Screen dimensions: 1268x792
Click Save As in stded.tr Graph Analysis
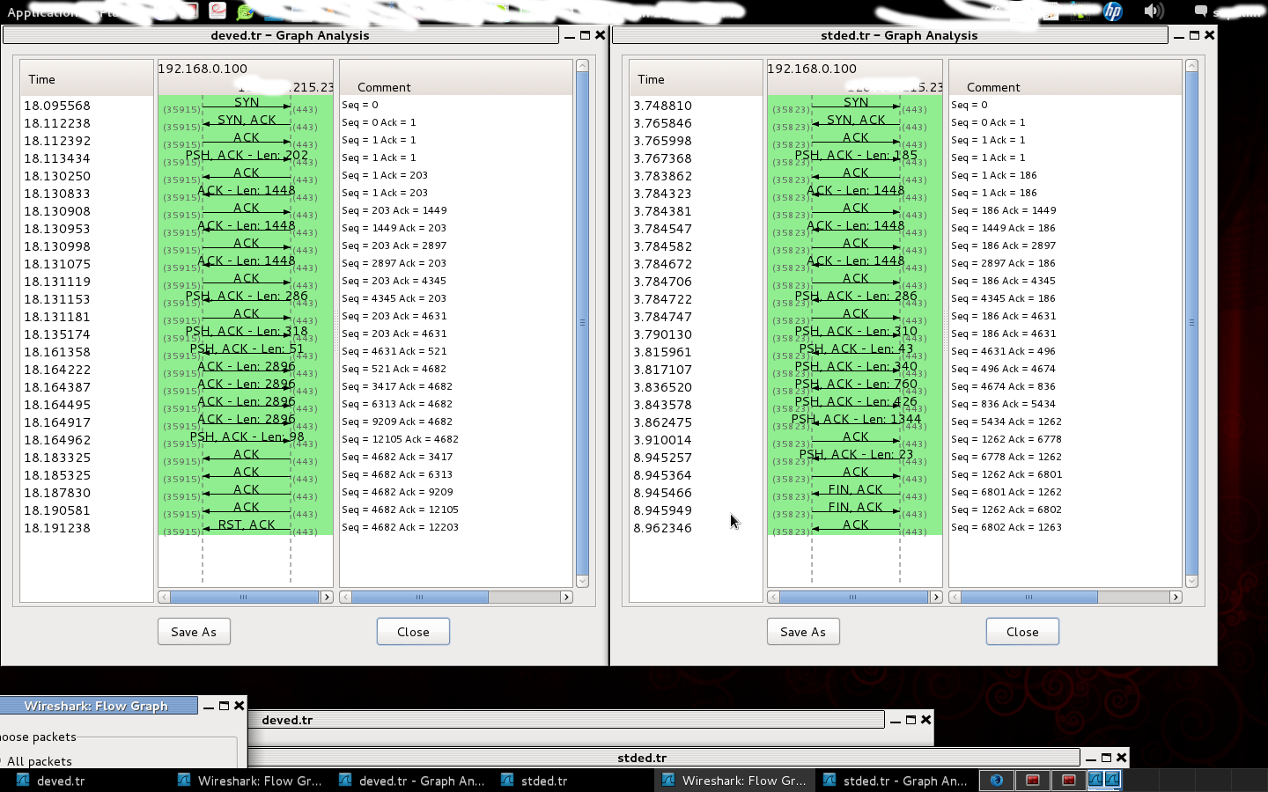803,632
